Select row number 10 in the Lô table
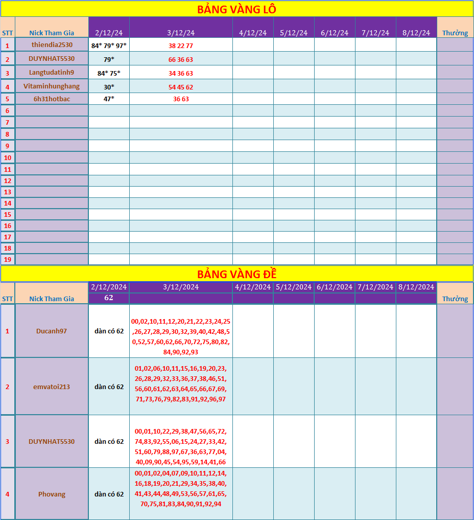Viewport: 474px width, 520px height. [x=8, y=157]
